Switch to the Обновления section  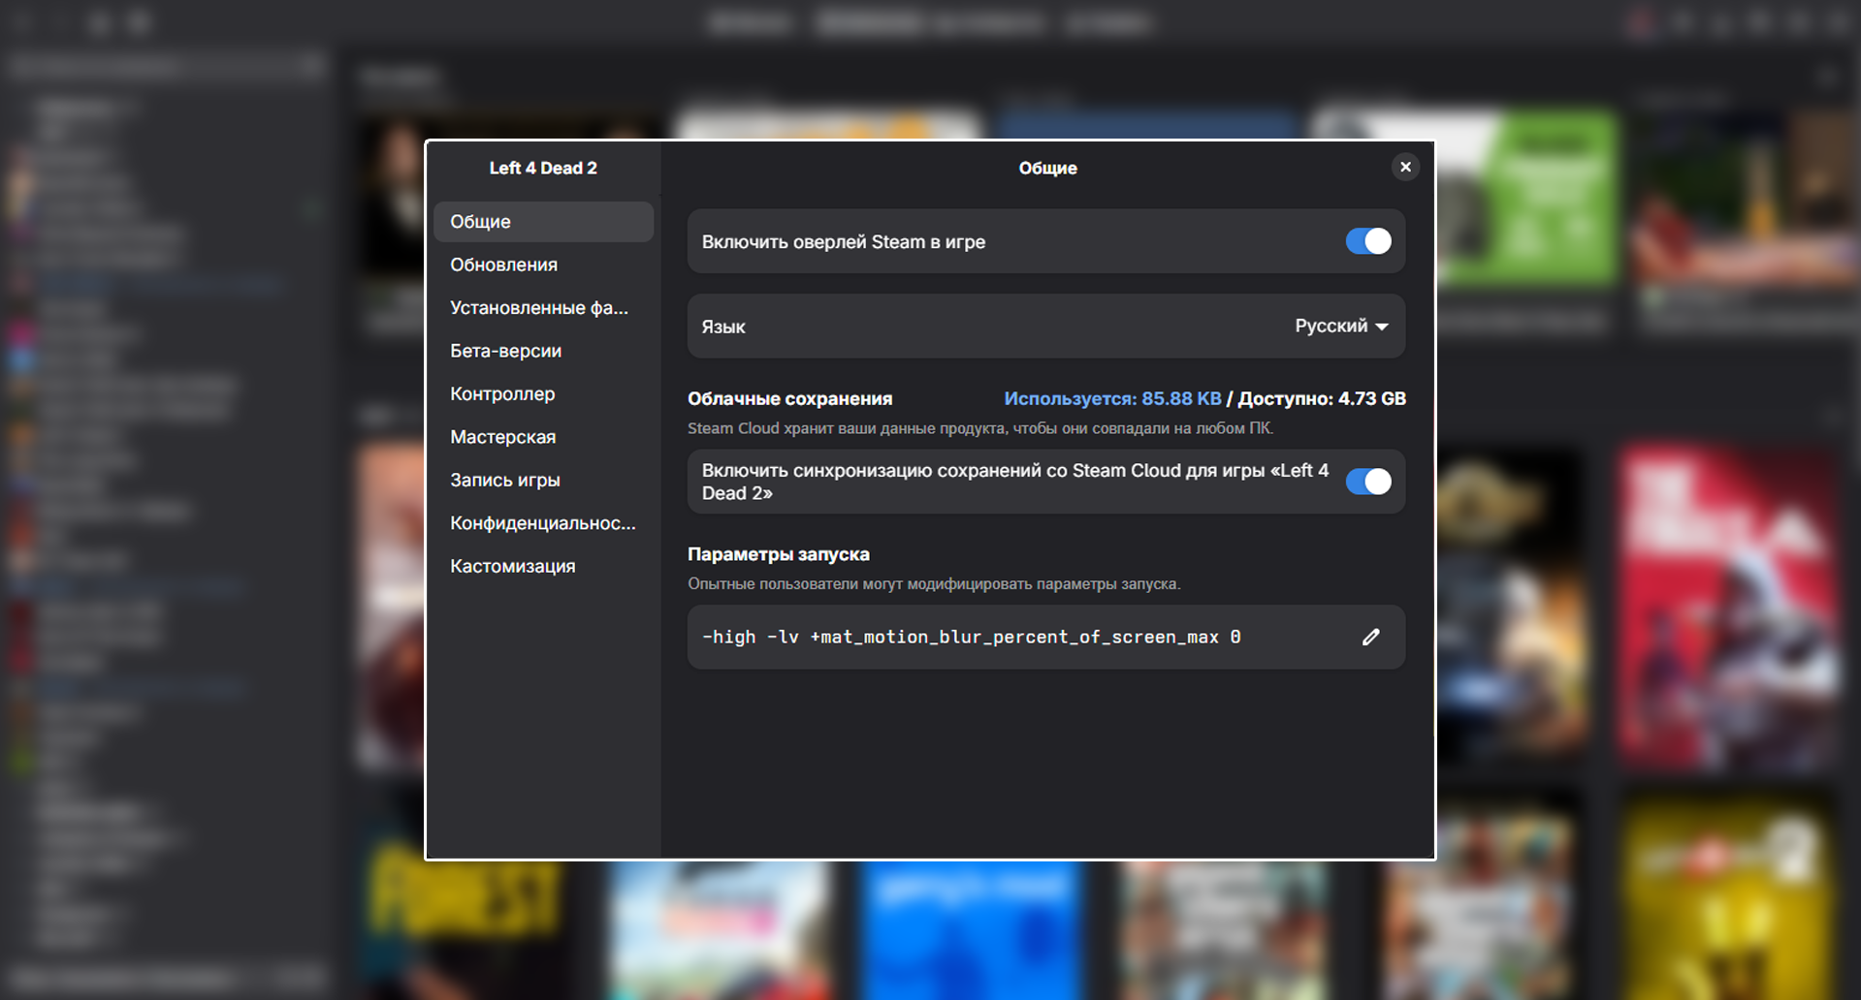[543, 265]
